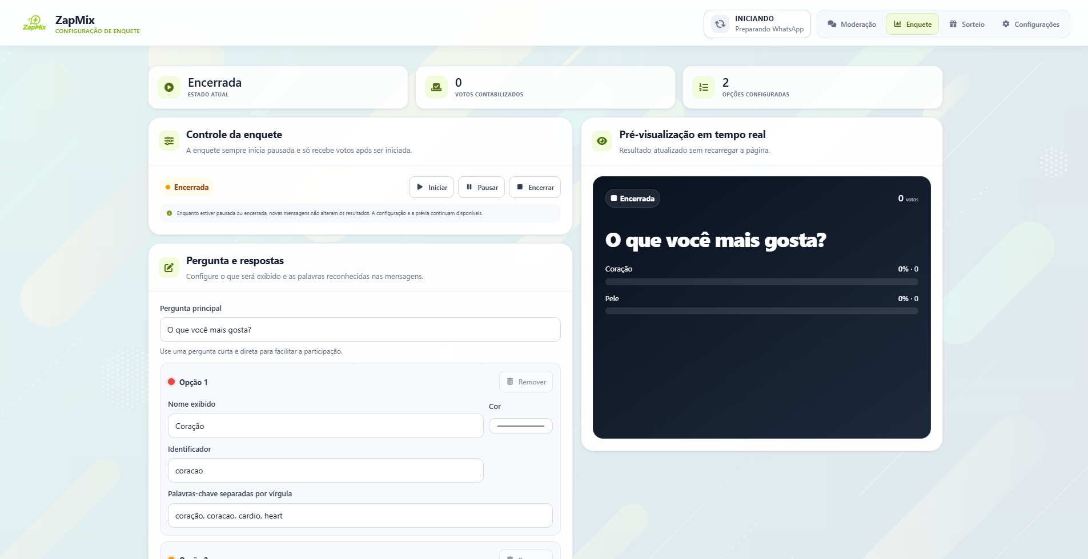Click the list icon on Opções Configuradas card

(704, 87)
